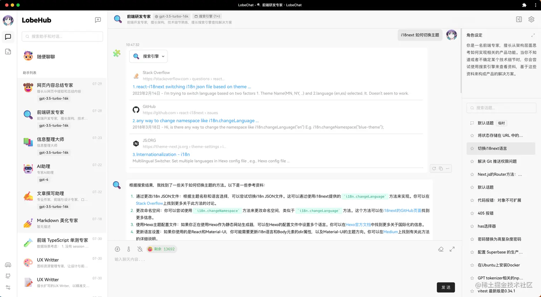Open the Internationalization - i18n result
Image resolution: width=541 pixels, height=297 pixels.
click(x=161, y=154)
